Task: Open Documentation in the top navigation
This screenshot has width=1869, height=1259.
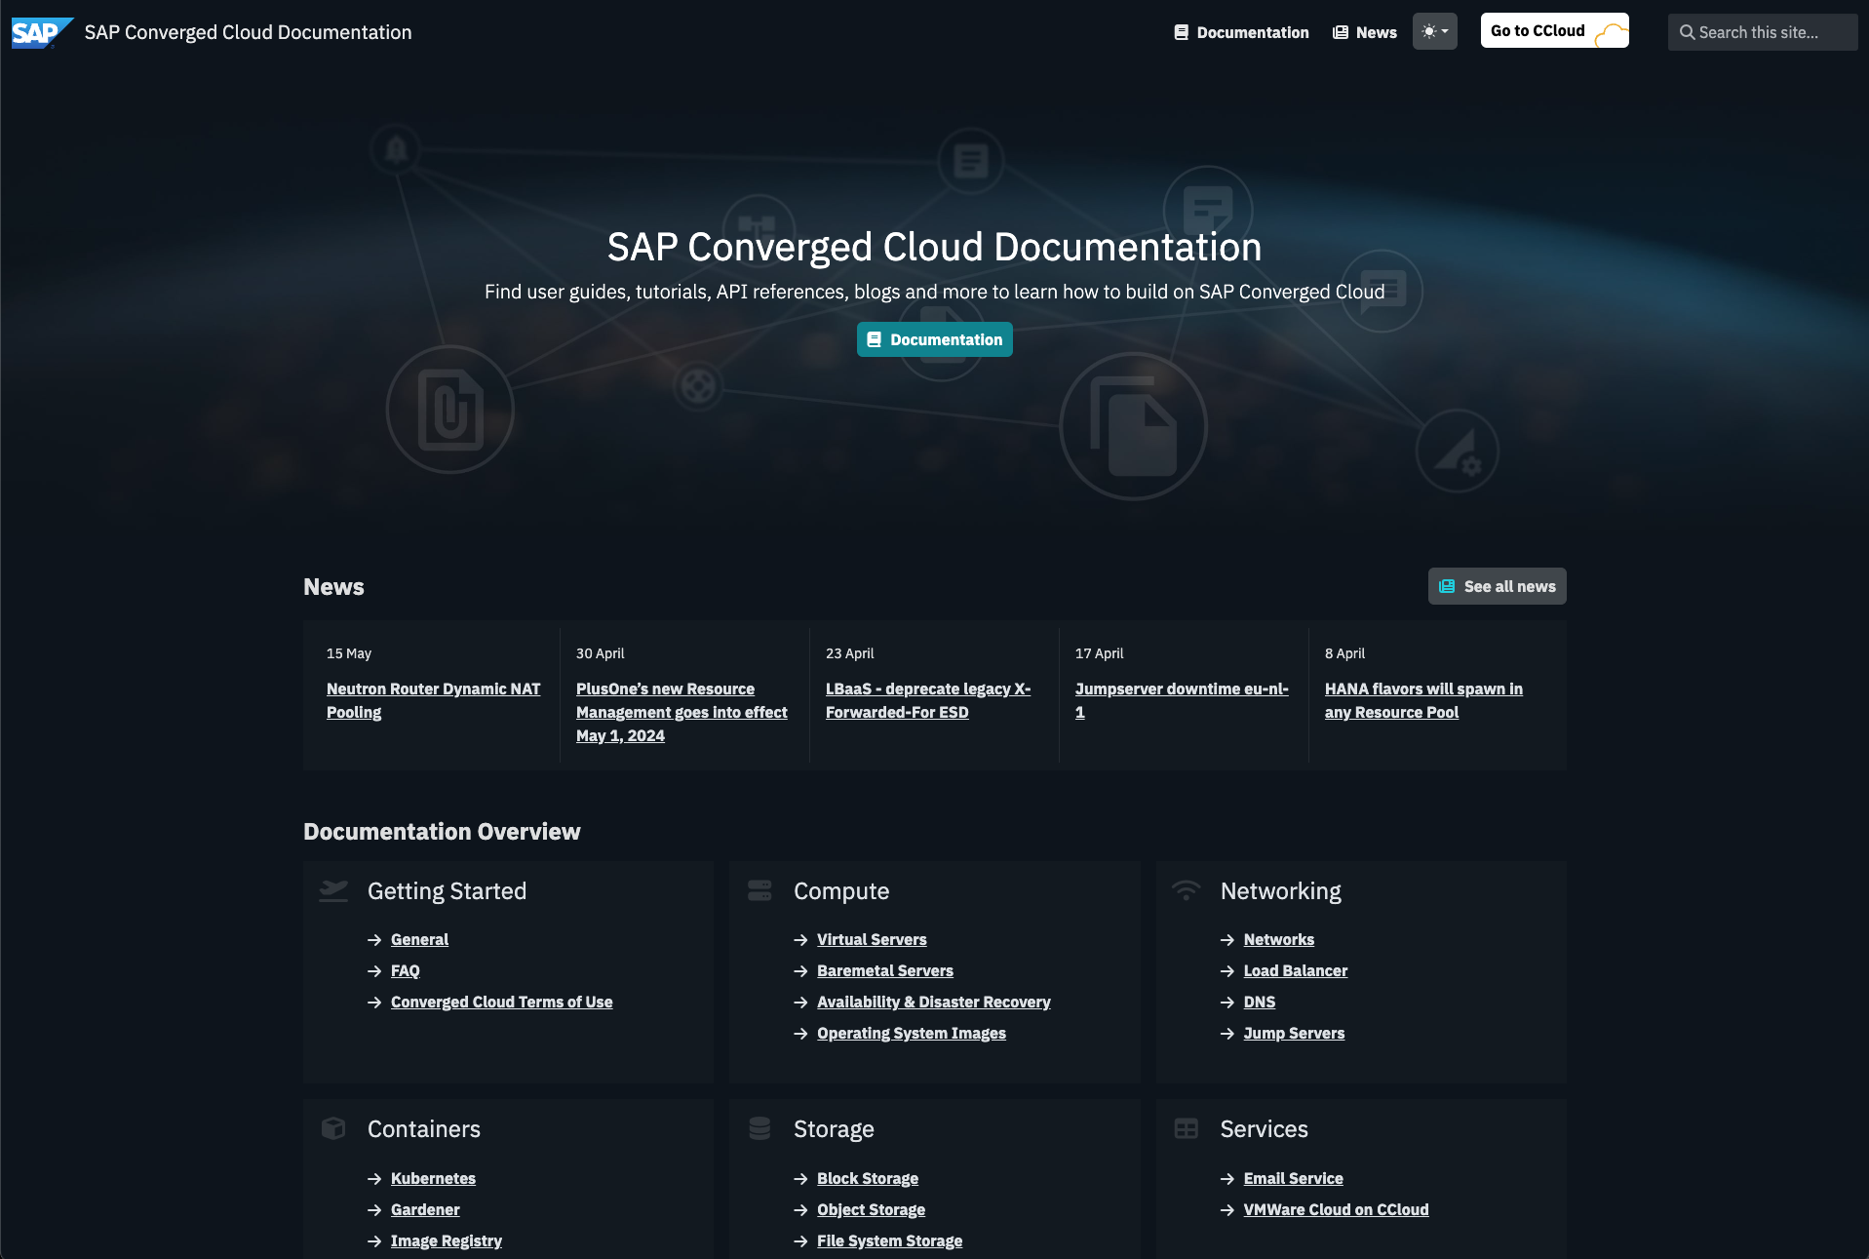Action: tap(1241, 32)
